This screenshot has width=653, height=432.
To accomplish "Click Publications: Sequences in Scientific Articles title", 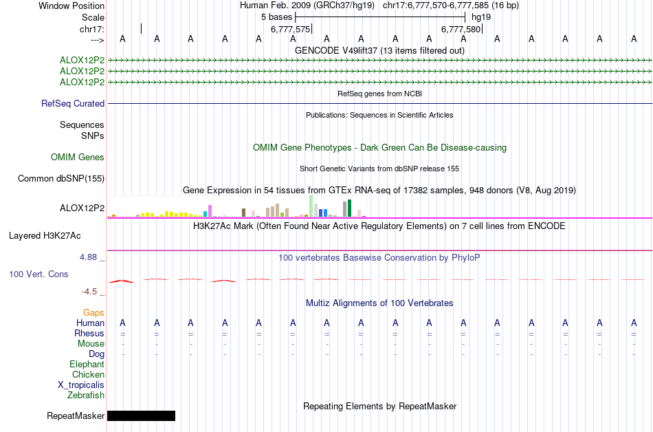I will 379,115.
